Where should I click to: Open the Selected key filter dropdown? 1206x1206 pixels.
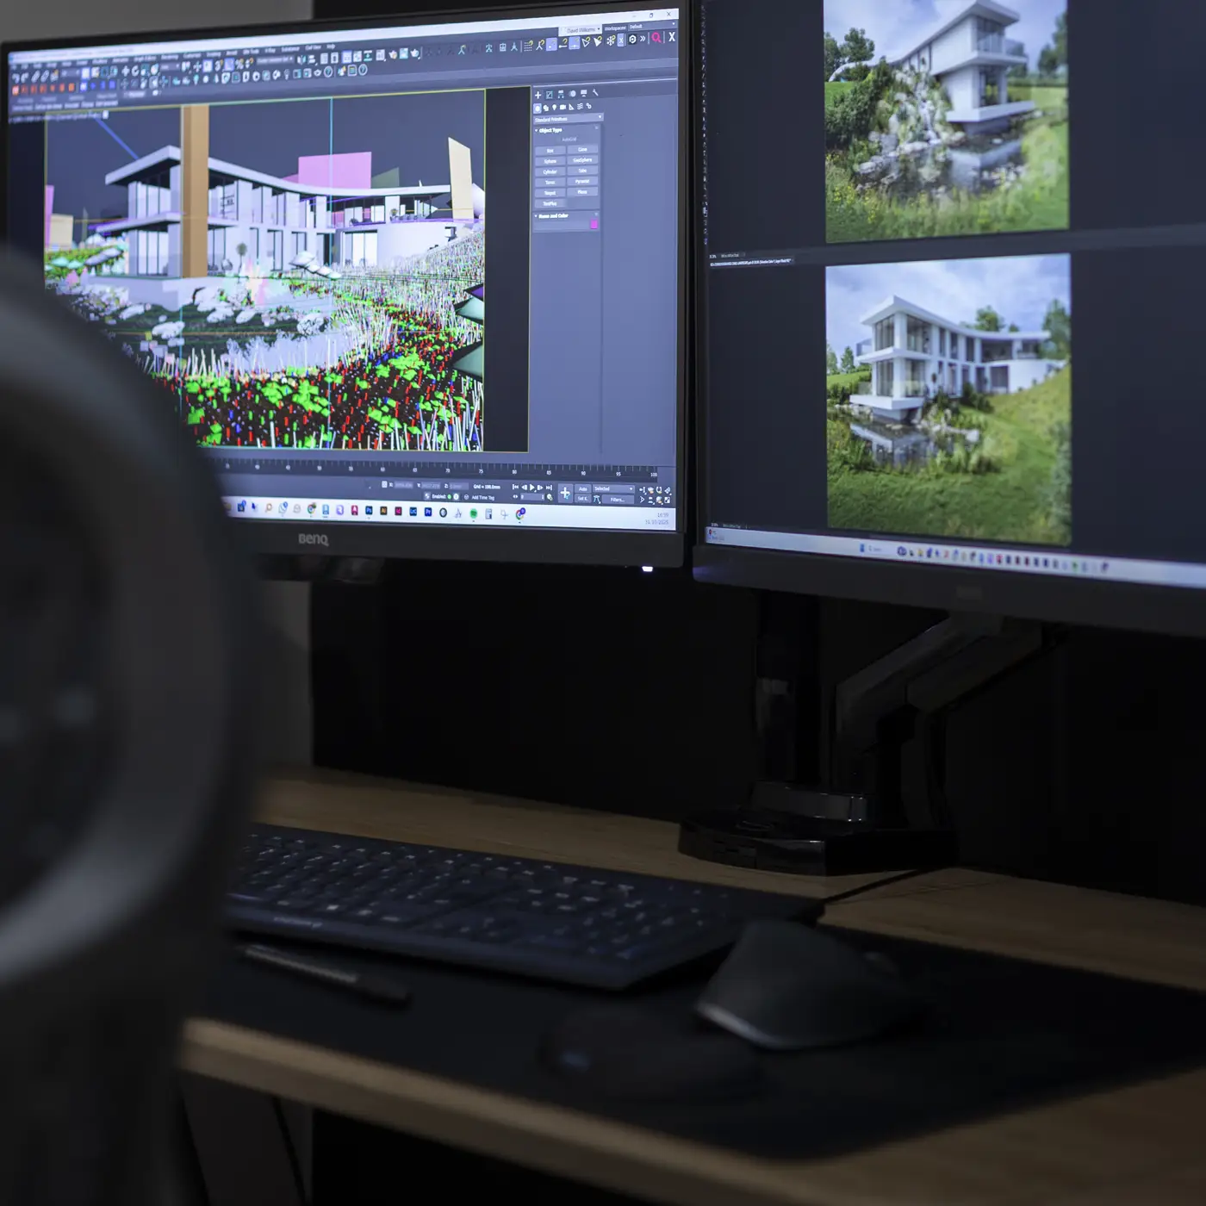(613, 489)
